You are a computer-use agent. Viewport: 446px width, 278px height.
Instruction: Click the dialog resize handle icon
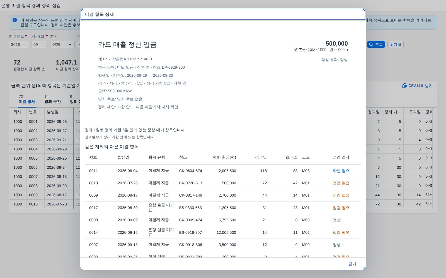click(x=363, y=268)
